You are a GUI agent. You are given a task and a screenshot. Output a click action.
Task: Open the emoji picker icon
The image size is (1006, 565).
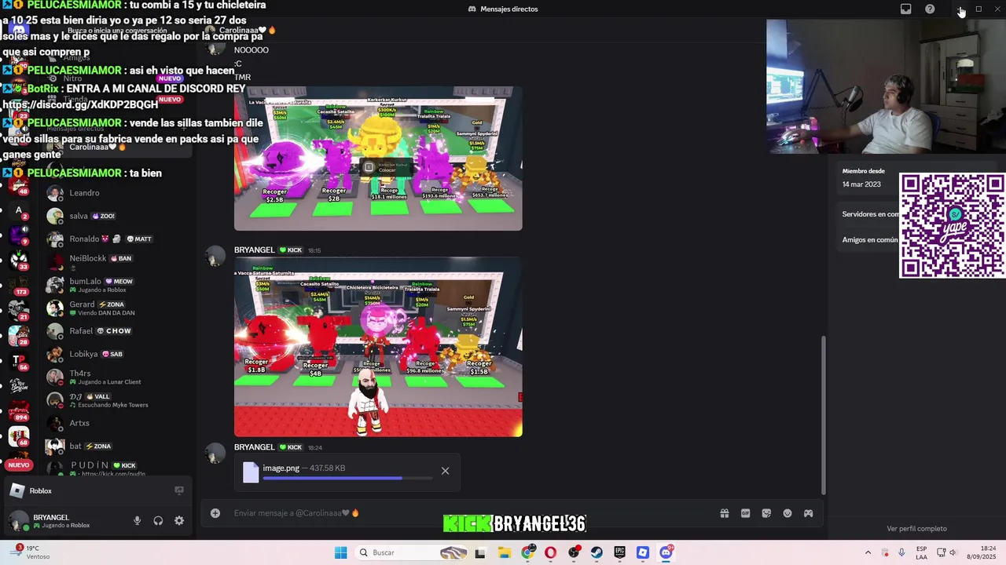click(788, 513)
